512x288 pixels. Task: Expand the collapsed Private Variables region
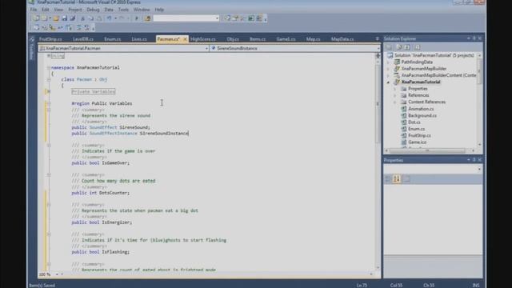pyautogui.click(x=49, y=91)
